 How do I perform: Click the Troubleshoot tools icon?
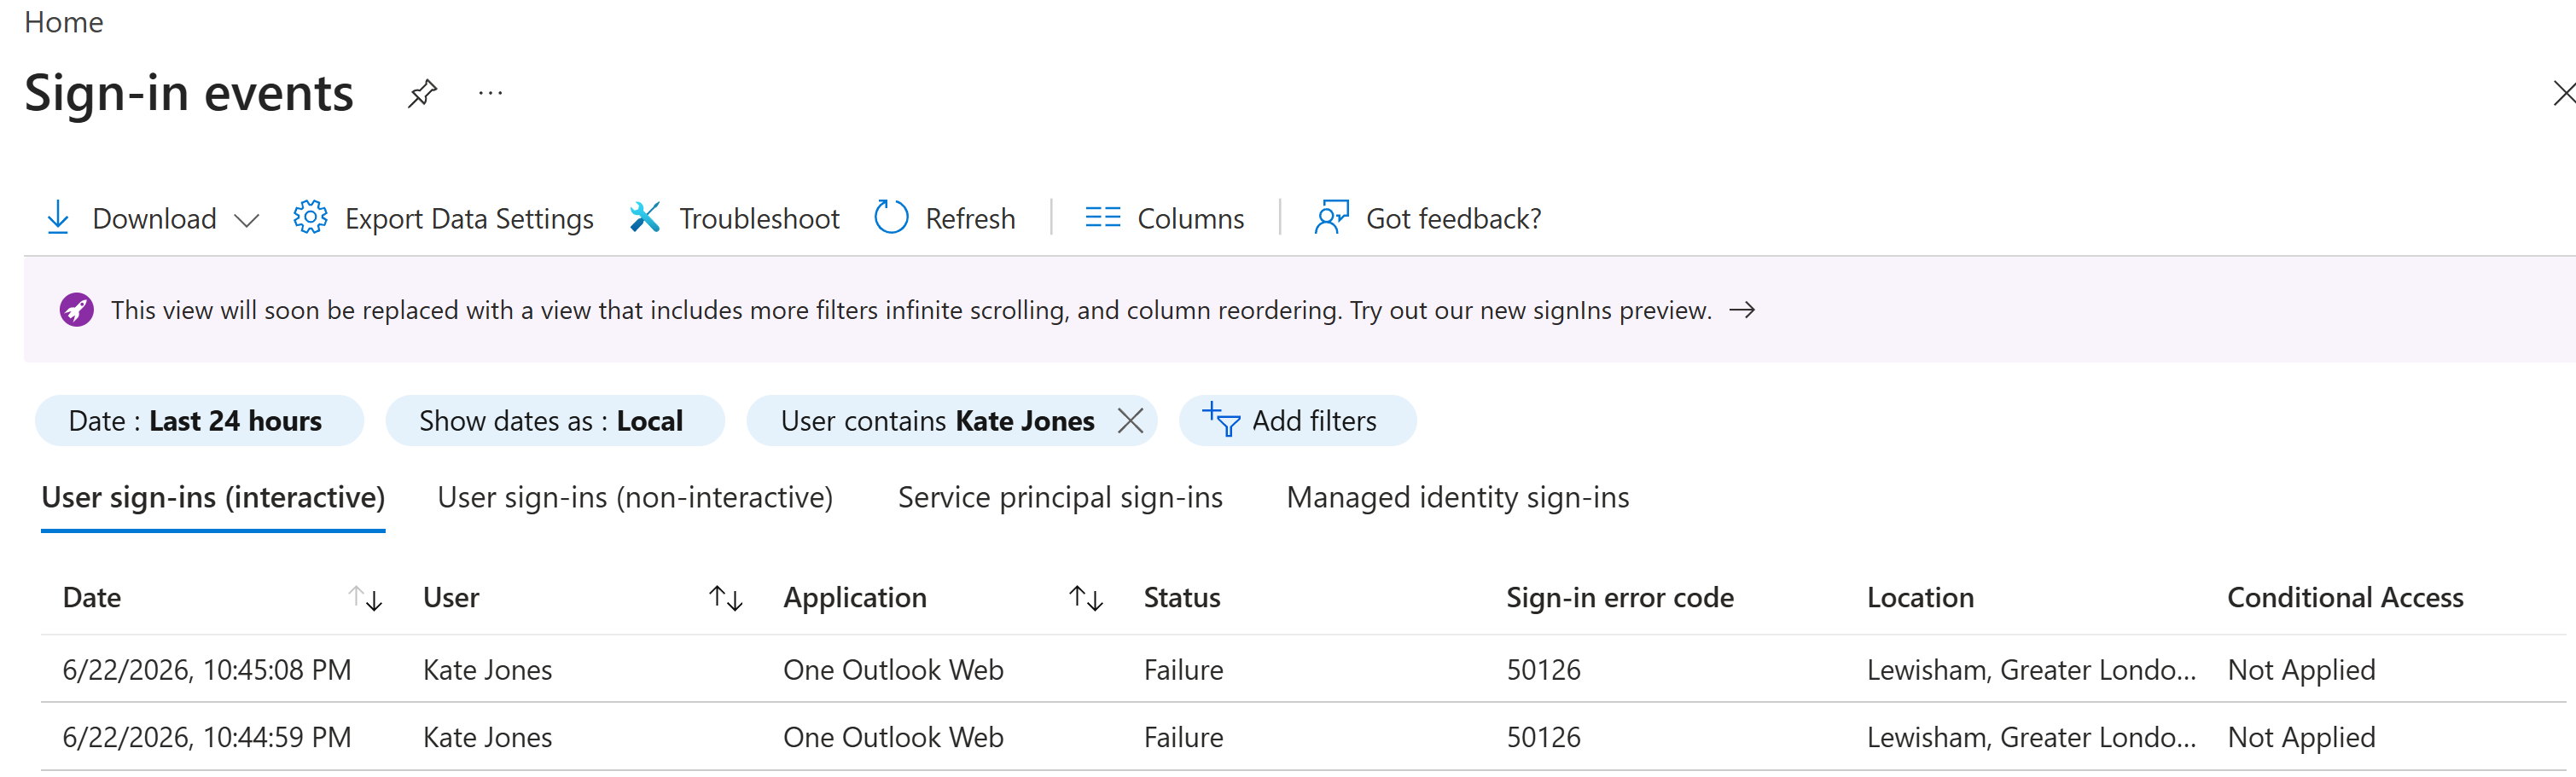pyautogui.click(x=645, y=217)
